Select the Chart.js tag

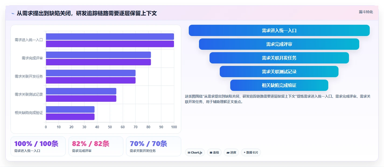(195, 152)
